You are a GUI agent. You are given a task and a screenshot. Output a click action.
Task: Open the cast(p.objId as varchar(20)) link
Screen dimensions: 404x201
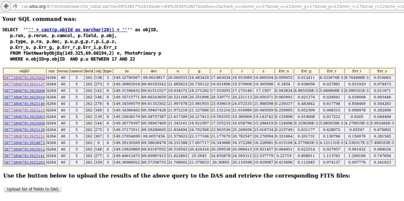click(x=78, y=30)
